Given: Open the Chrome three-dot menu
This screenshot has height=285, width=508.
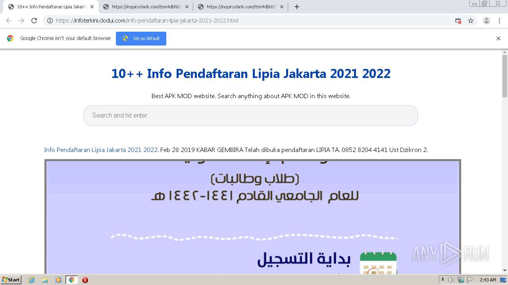Looking at the screenshot, I should 499,21.
